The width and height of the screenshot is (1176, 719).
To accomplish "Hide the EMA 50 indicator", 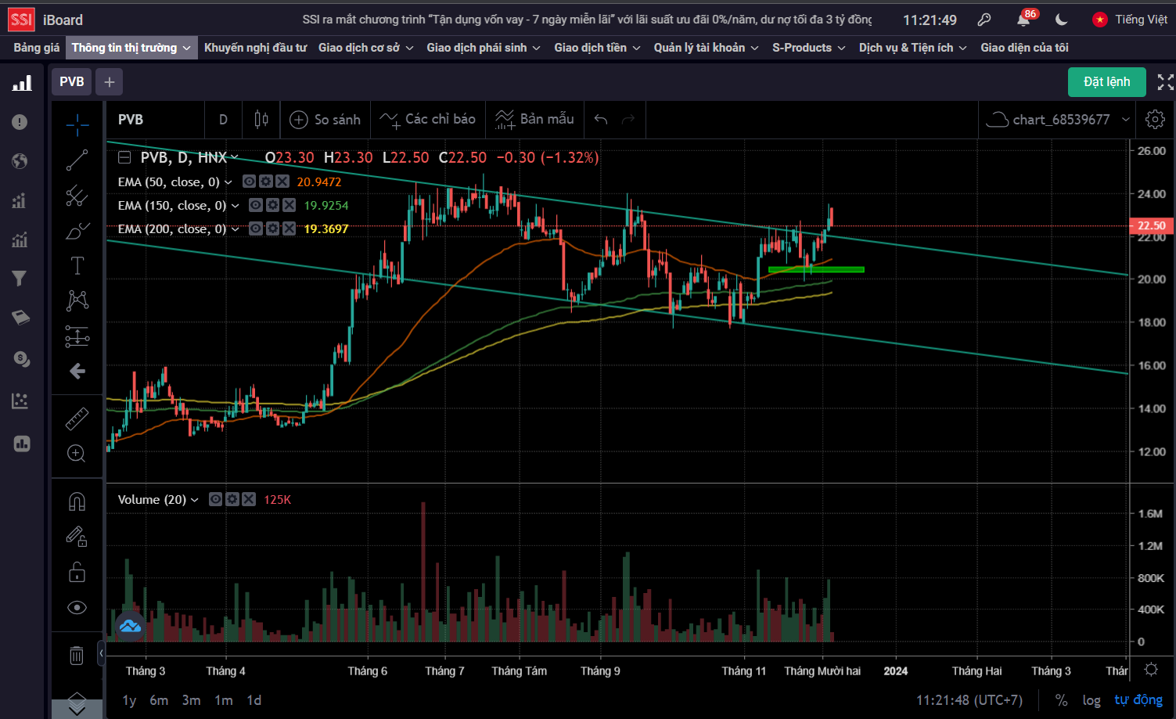I will (249, 182).
